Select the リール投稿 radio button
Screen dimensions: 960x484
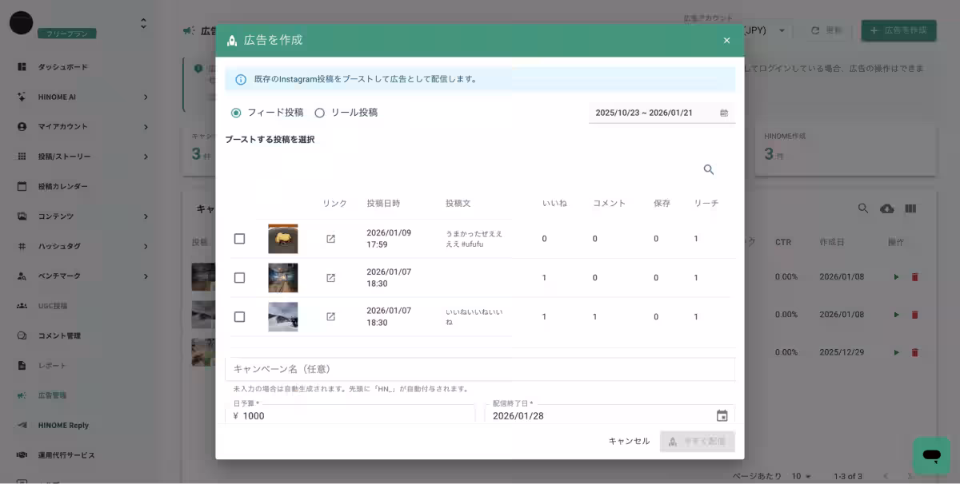(319, 113)
